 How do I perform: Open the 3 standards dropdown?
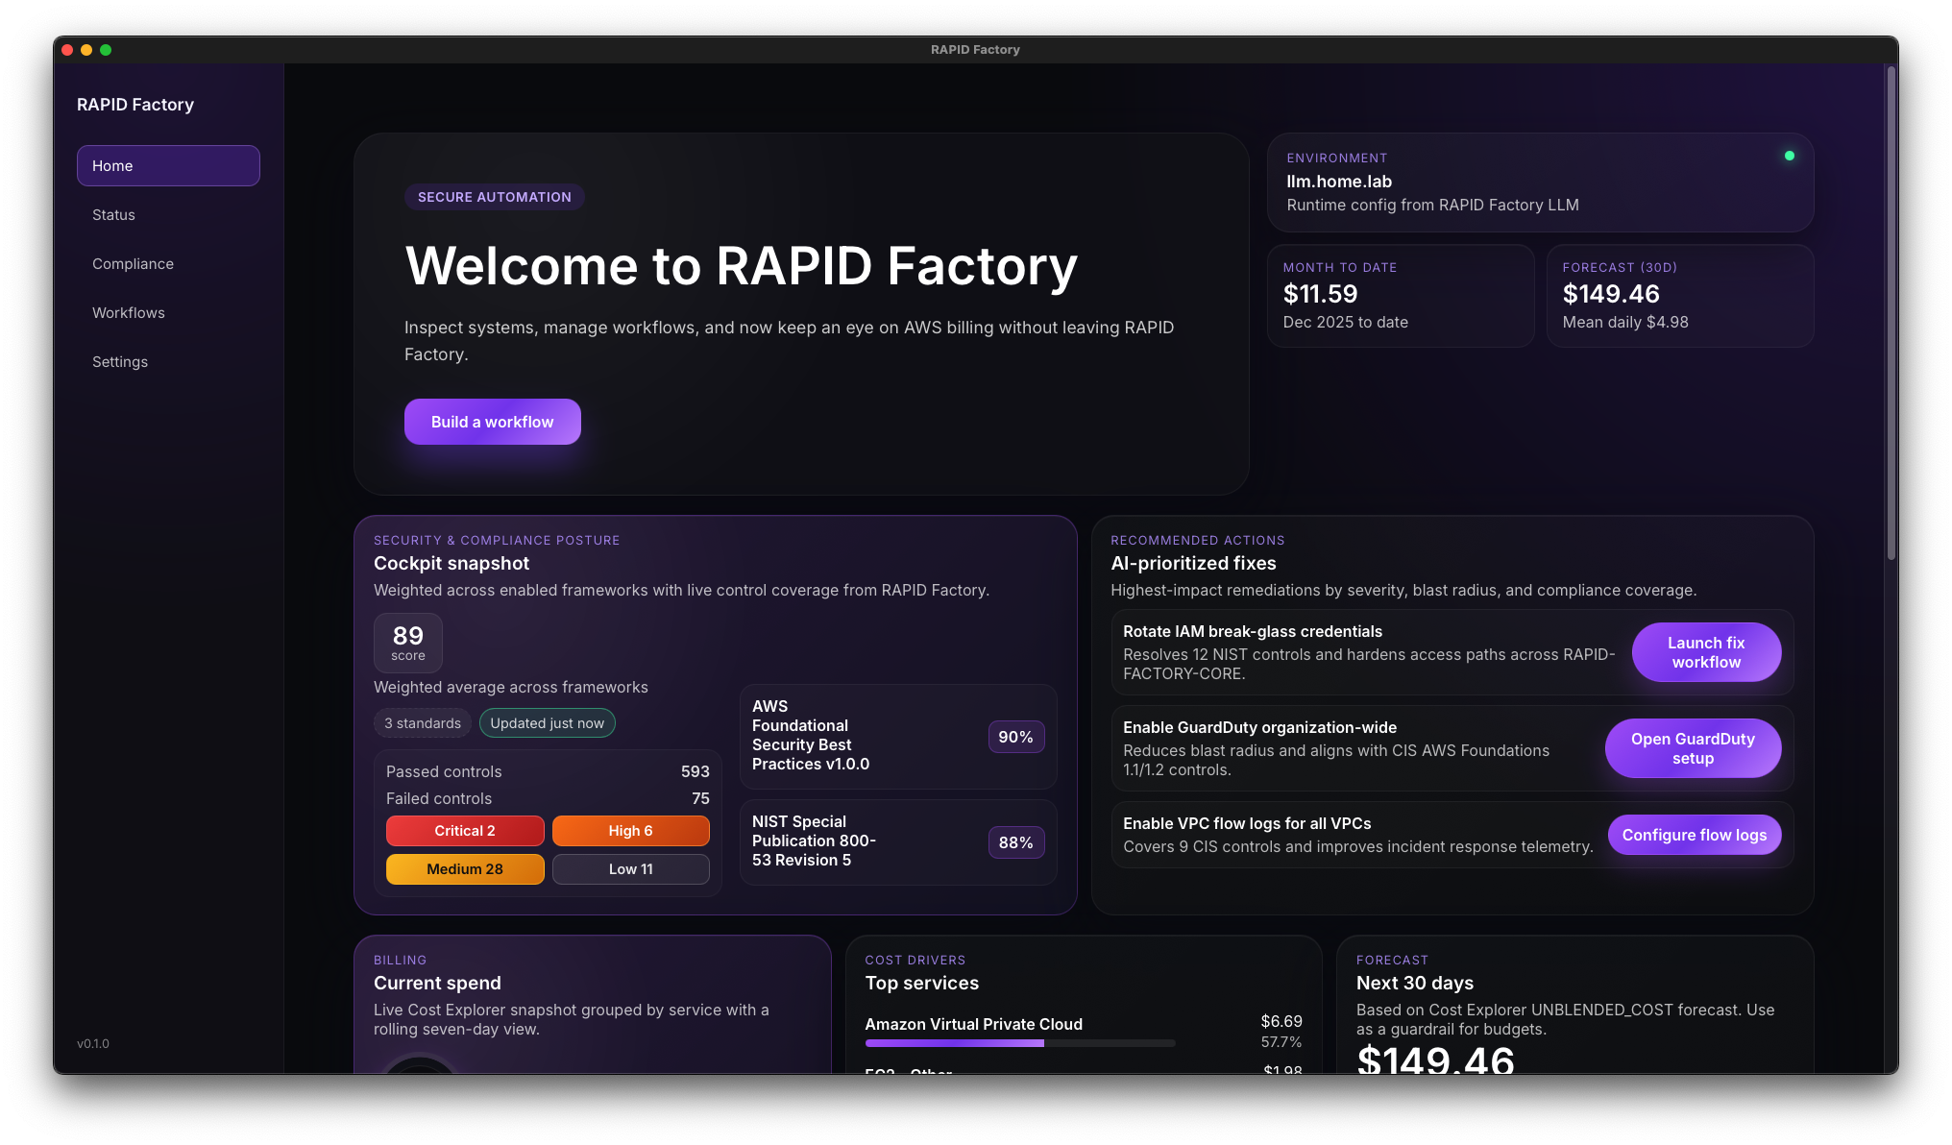422,722
